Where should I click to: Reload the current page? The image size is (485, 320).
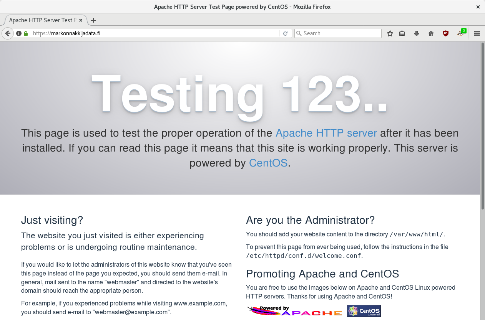(286, 33)
